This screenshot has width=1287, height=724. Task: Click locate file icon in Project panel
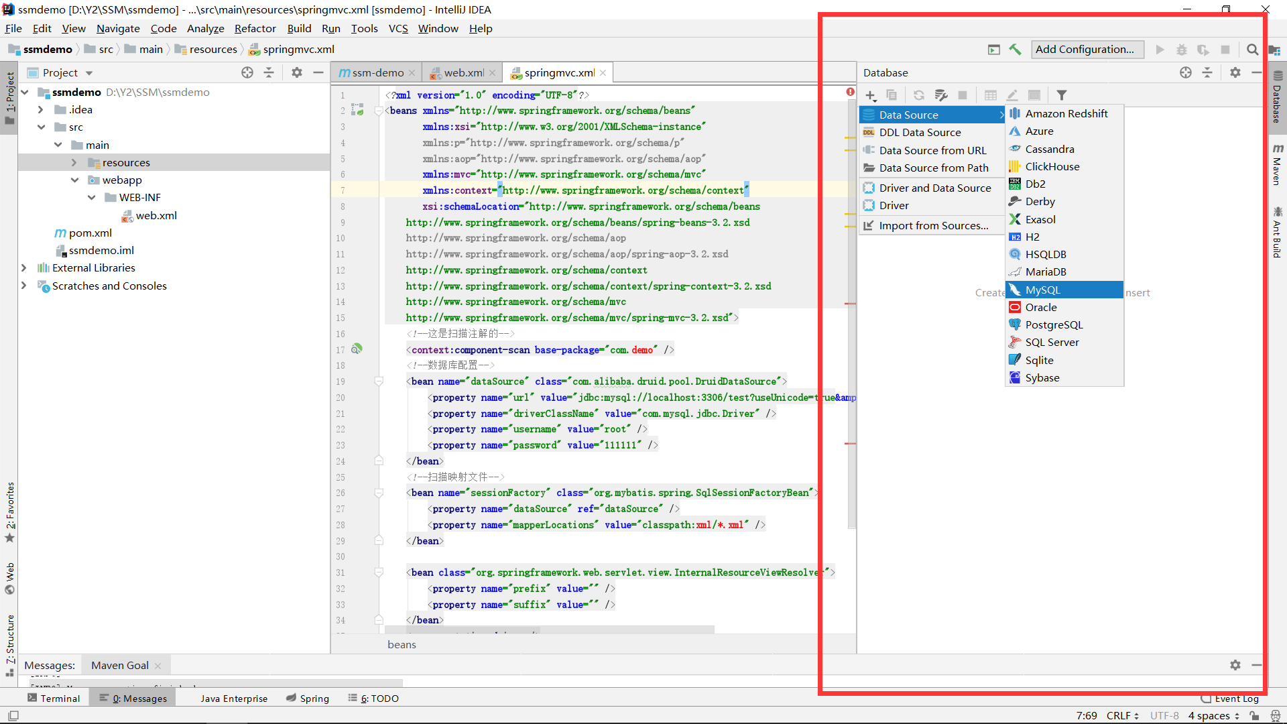click(x=247, y=72)
